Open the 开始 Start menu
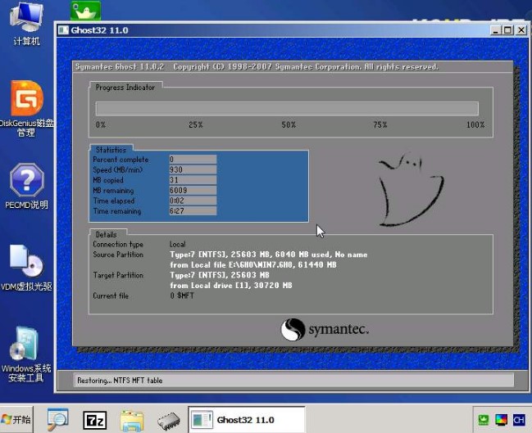532x433 pixels. coord(16,420)
